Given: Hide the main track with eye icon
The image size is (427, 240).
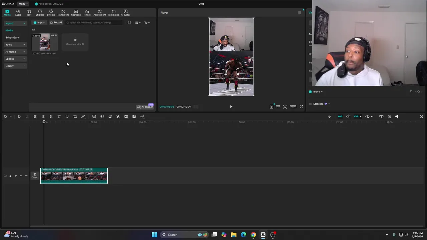Looking at the screenshot, I should pos(16,176).
